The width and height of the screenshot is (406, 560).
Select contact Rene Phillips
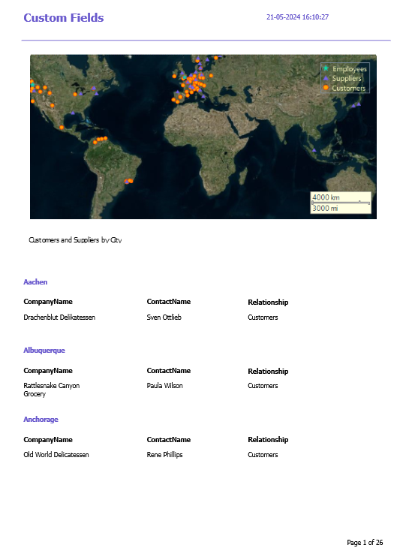[164, 455]
